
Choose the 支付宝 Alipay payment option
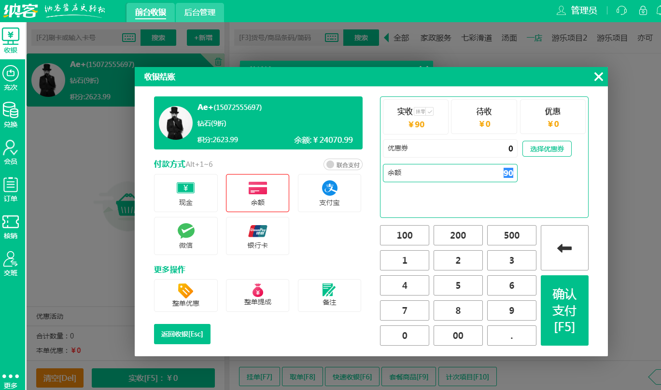[x=329, y=193]
